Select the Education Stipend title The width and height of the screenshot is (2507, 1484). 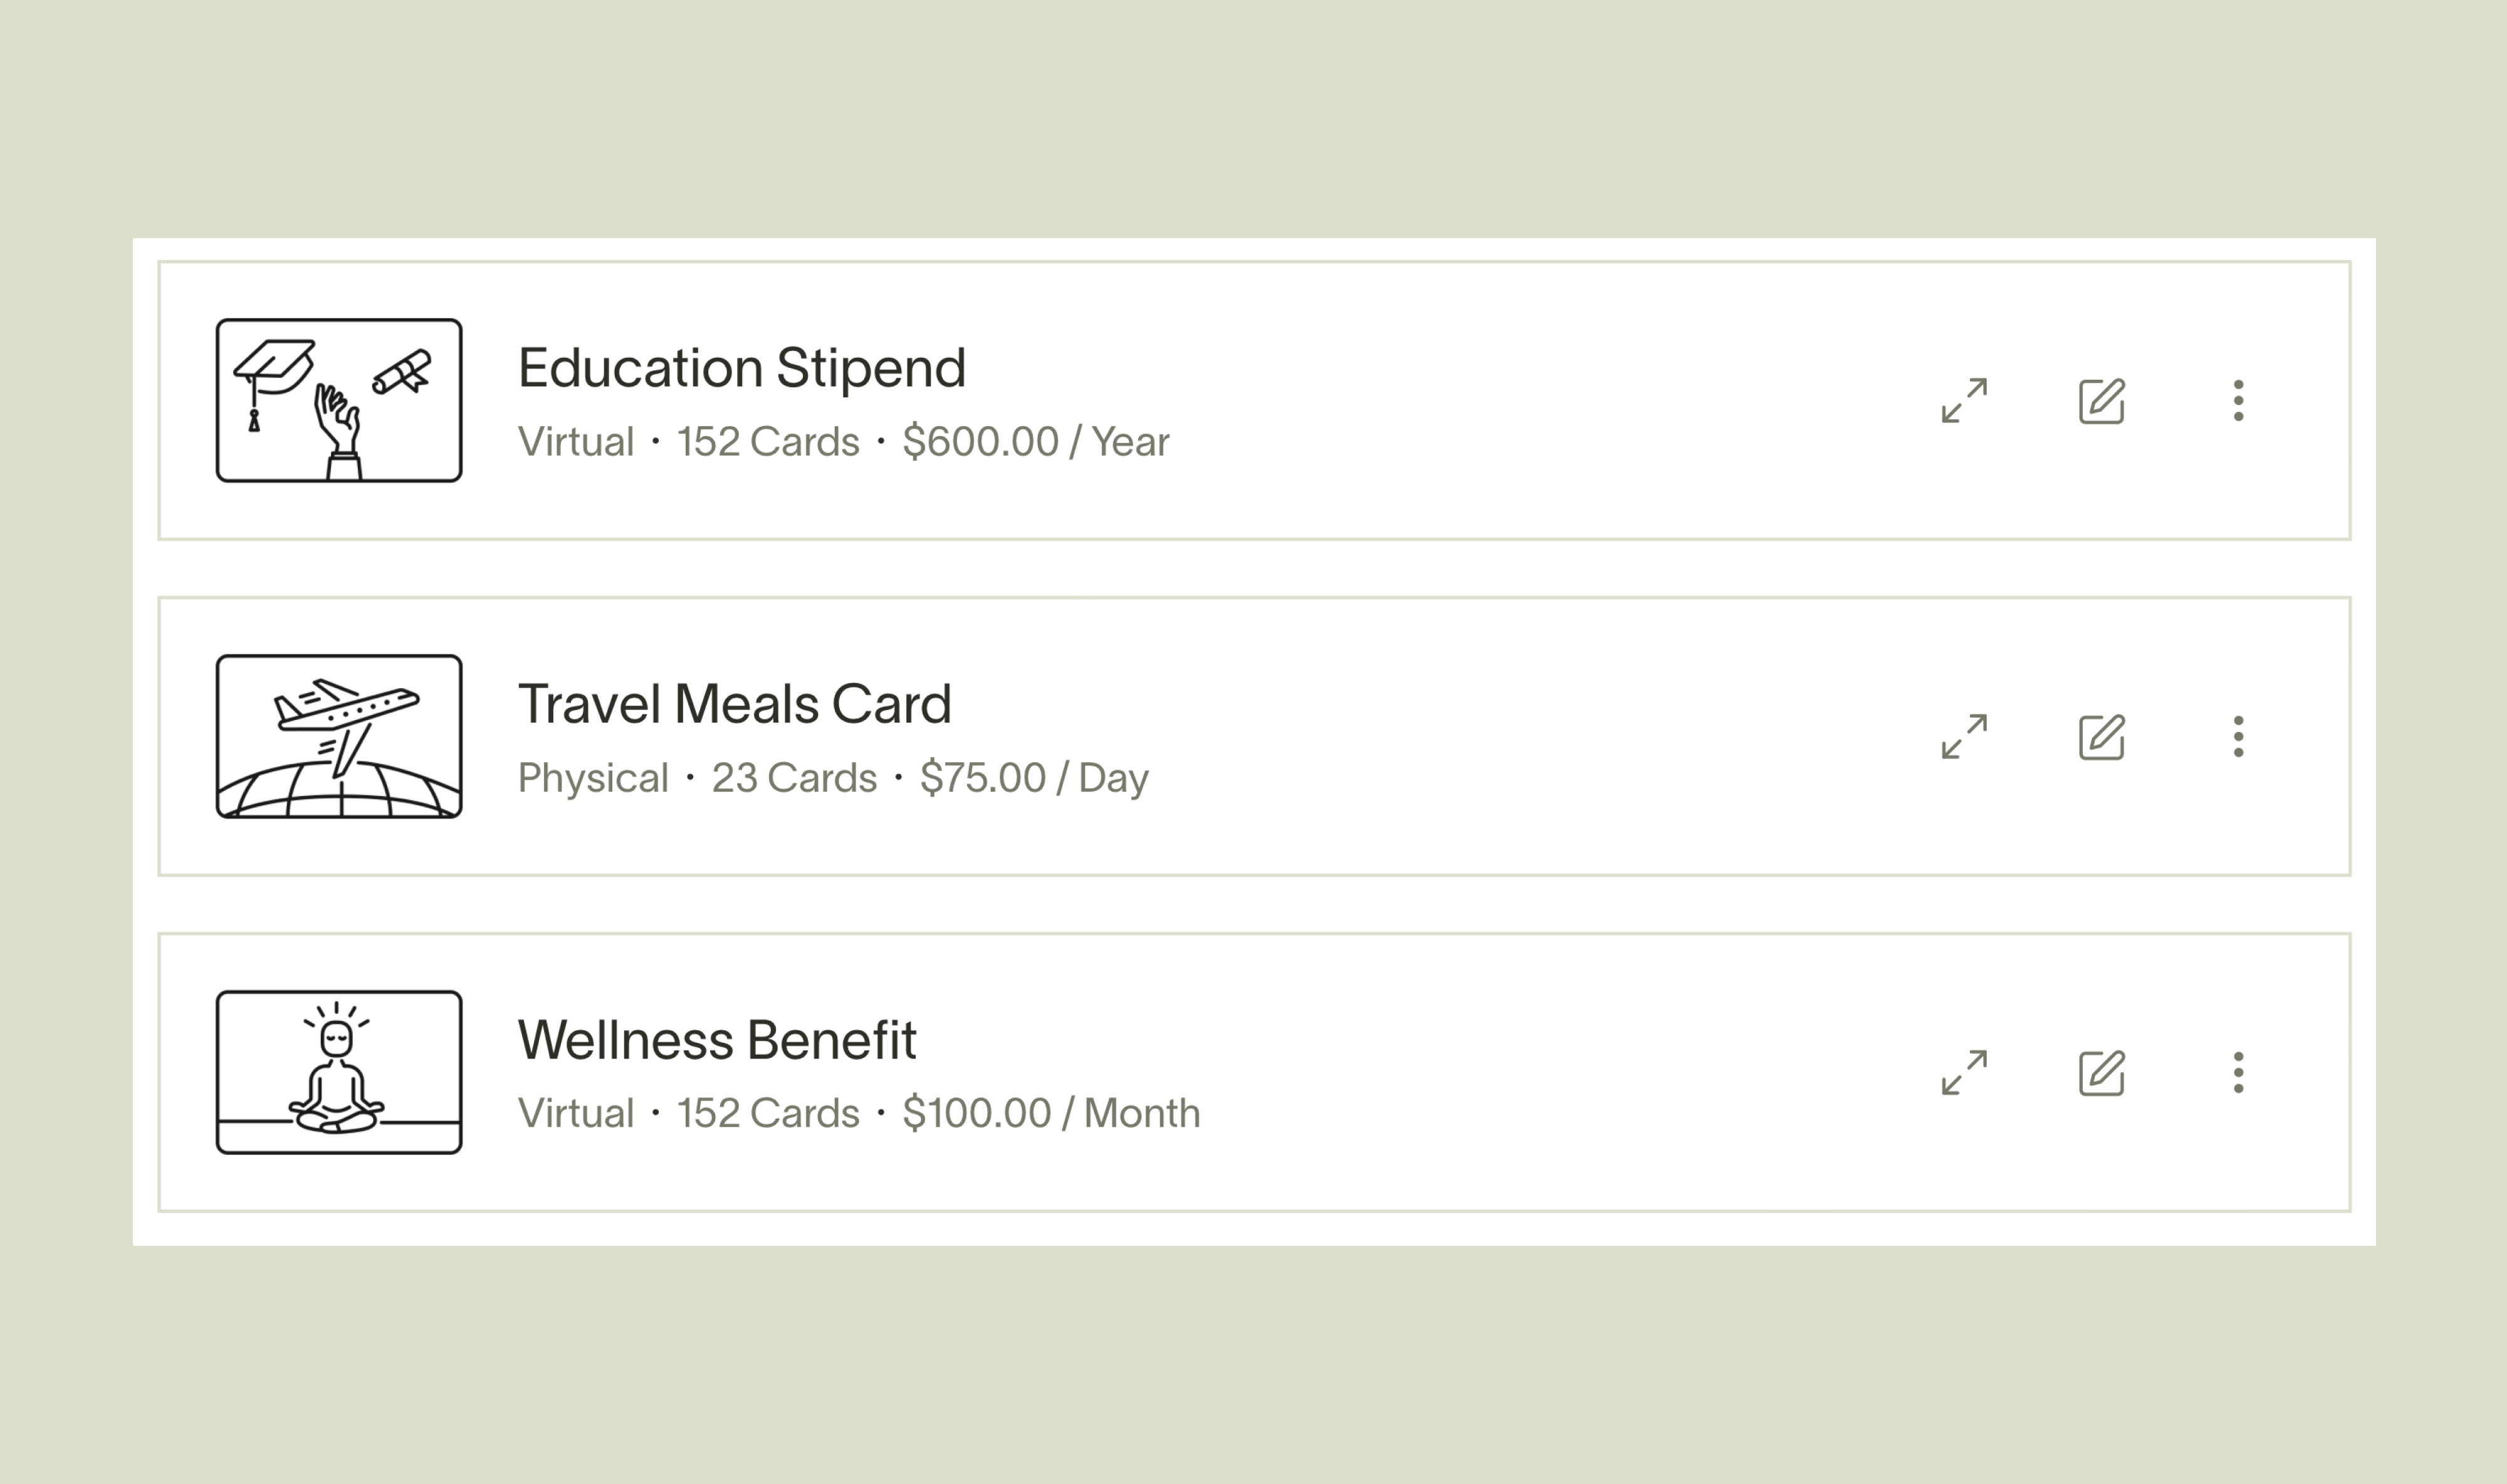point(741,367)
